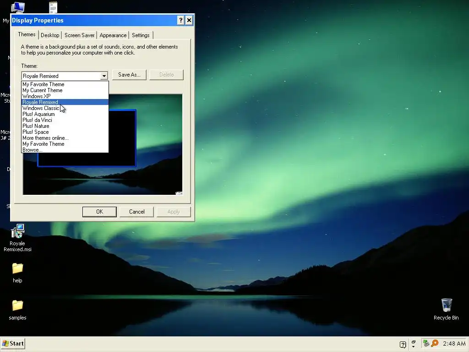469x352 pixels.
Task: Open the Recycle Bin
Action: [446, 309]
